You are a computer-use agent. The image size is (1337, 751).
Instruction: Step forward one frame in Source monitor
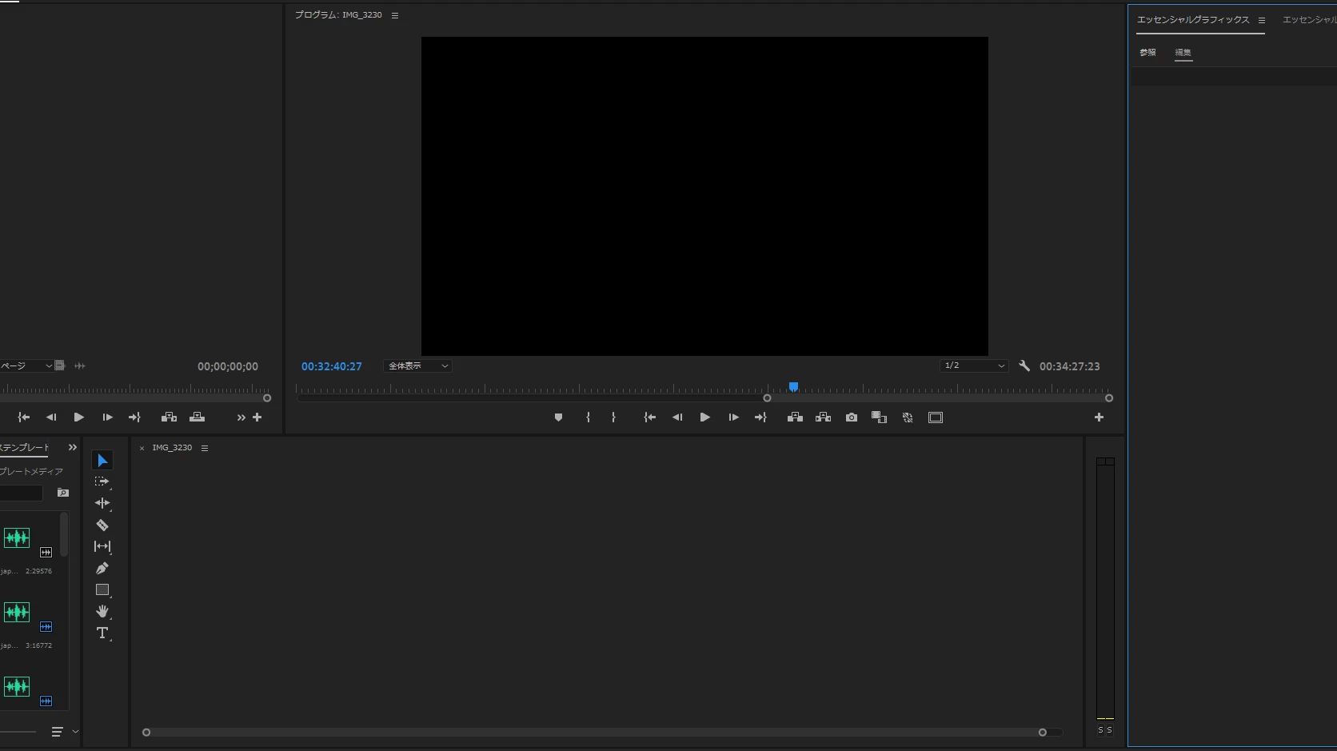tap(107, 417)
